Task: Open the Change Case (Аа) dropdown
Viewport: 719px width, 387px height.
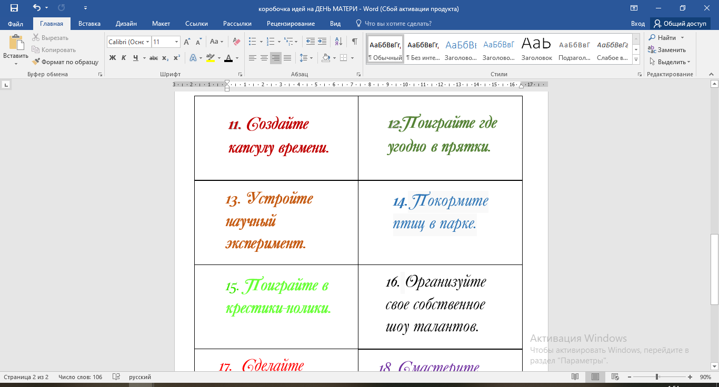Action: click(217, 42)
